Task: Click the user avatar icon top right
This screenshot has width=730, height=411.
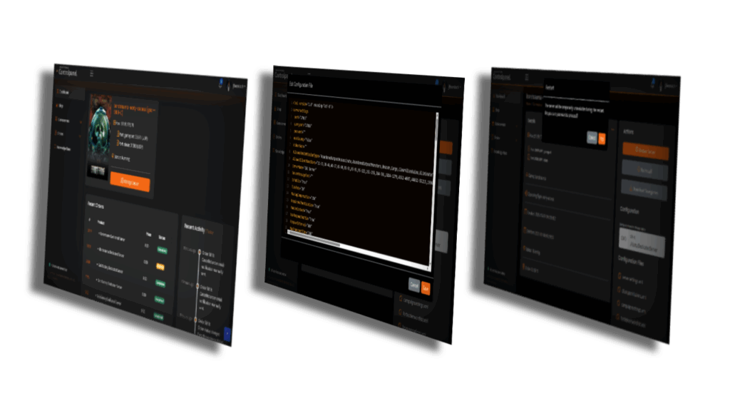Action: pos(229,85)
